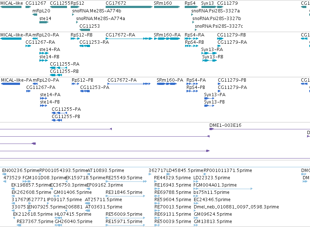Select the Syx13-PA protein label
The image size is (310, 227).
[215, 95]
